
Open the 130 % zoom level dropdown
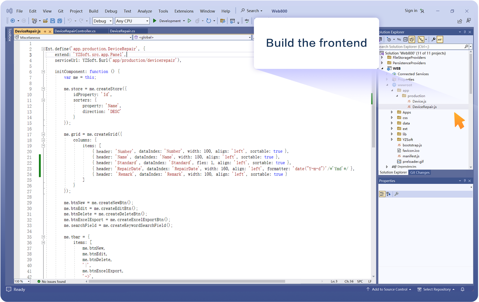click(22, 281)
